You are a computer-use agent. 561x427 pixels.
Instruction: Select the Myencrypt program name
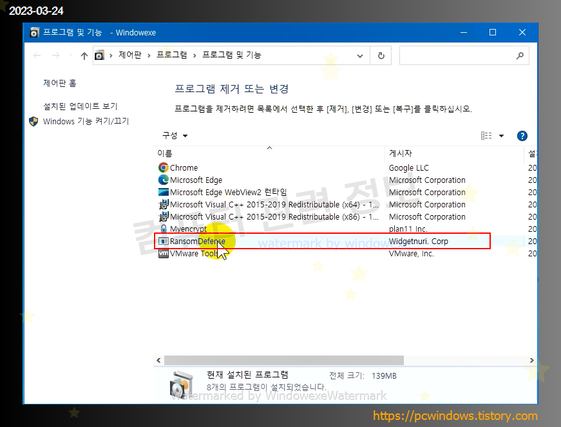(x=188, y=229)
